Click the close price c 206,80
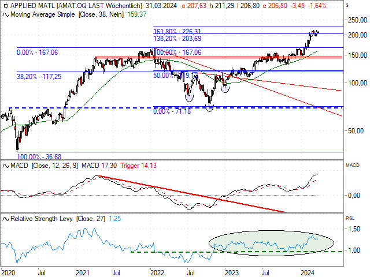Image resolution: width=370 pixels, height=277 pixels. coord(275,6)
